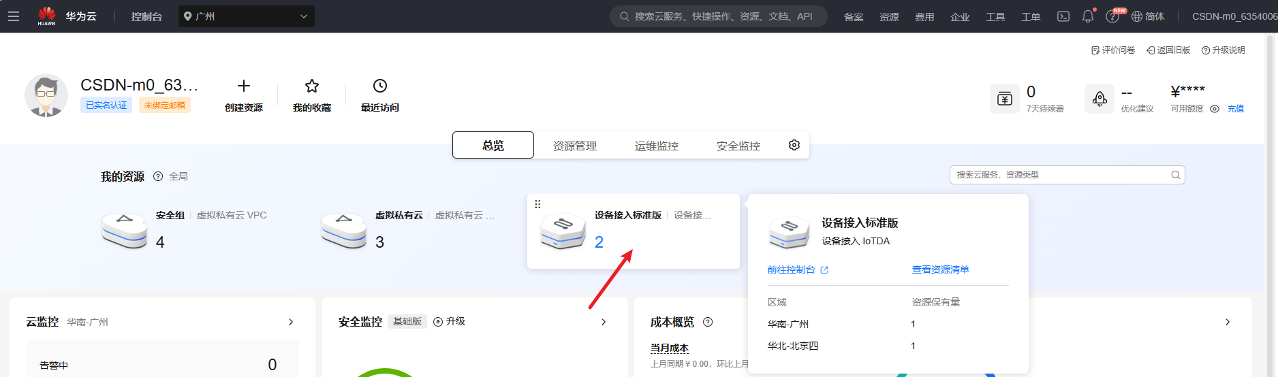The width and height of the screenshot is (1278, 377).
Task: Open My Favorites star icon
Action: (312, 86)
